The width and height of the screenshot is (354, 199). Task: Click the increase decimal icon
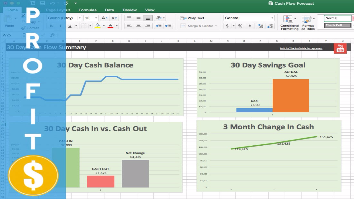(261, 26)
